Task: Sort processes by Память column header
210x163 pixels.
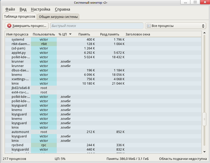Action: (x=84, y=34)
